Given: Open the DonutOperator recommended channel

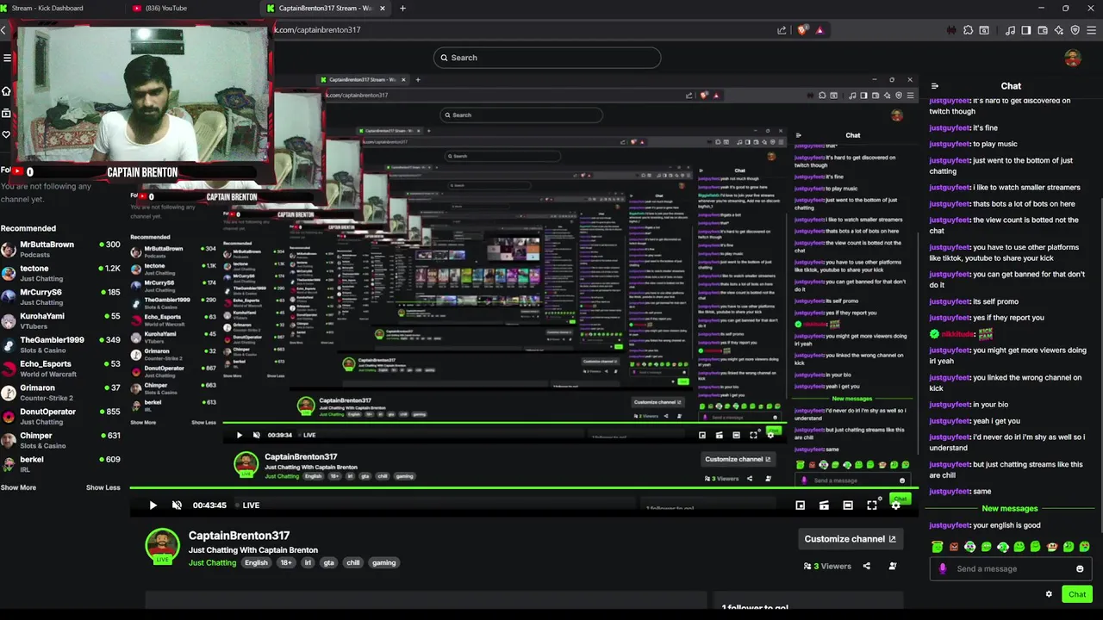Looking at the screenshot, I should click(x=60, y=416).
